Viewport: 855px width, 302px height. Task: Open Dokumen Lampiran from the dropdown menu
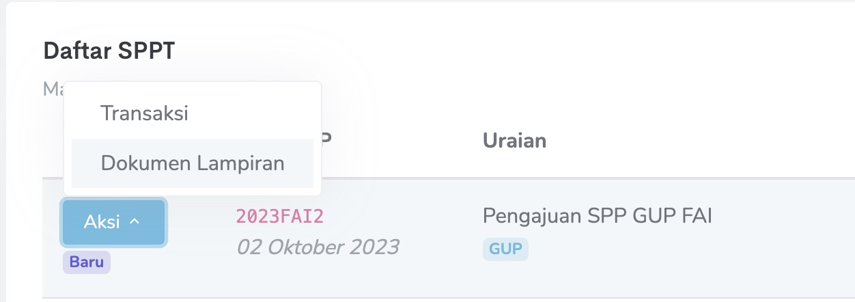(x=193, y=163)
